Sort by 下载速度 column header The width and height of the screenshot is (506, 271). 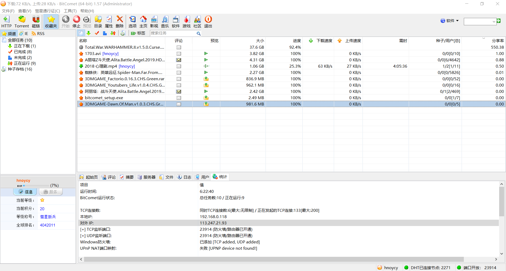click(x=318, y=41)
